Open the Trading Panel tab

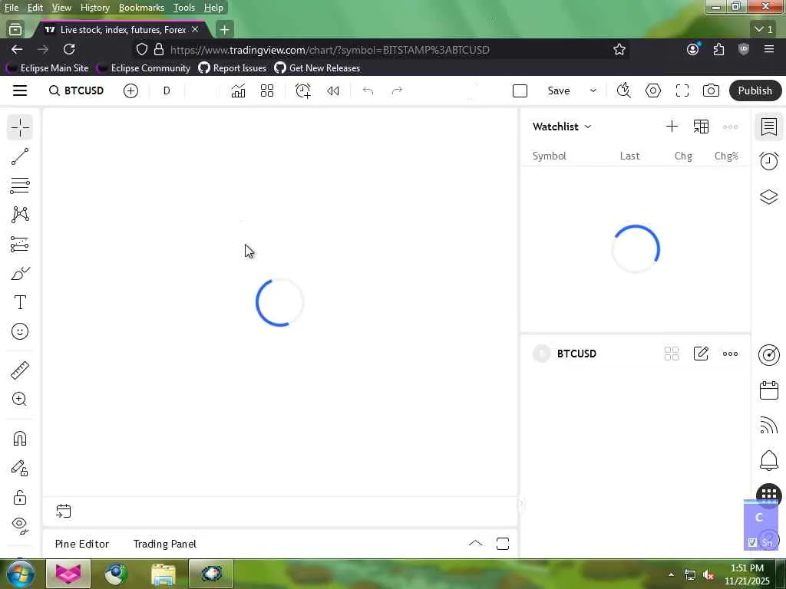pos(165,544)
